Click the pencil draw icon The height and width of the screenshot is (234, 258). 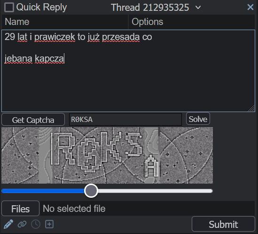tap(8, 224)
